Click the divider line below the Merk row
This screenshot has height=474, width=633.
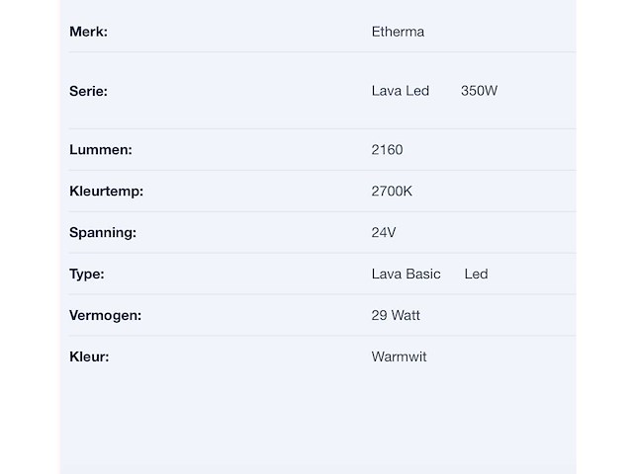322,52
